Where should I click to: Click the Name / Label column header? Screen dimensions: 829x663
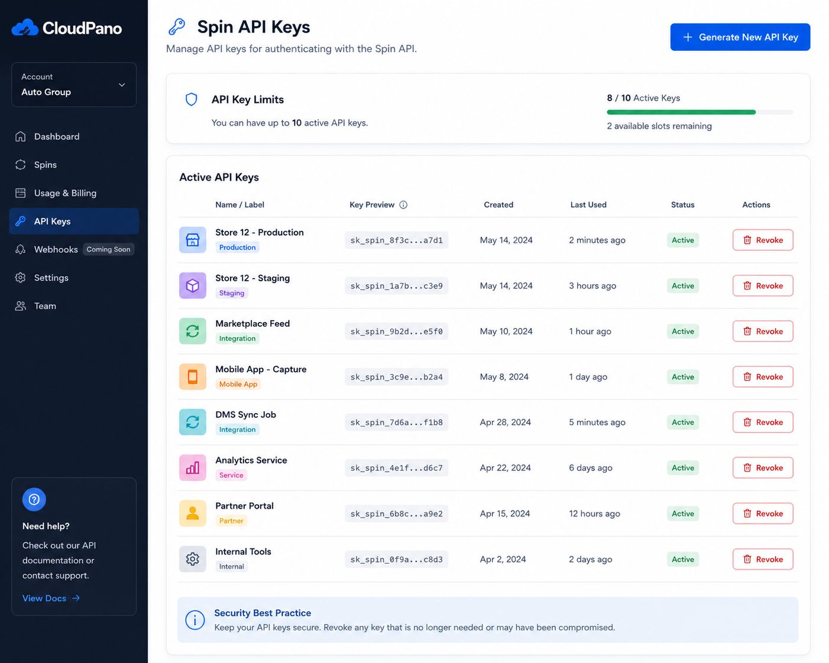pyautogui.click(x=239, y=205)
